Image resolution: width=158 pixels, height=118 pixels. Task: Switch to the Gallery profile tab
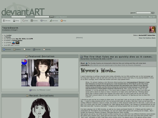[x=17, y=49]
